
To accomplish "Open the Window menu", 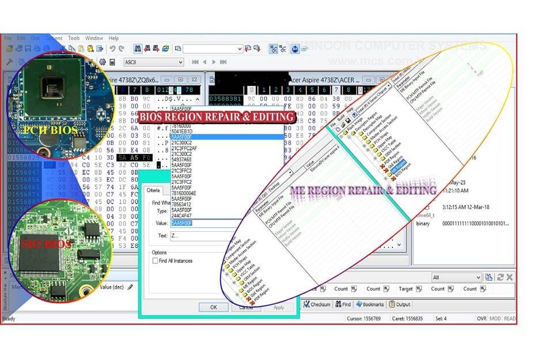I will tap(94, 38).
